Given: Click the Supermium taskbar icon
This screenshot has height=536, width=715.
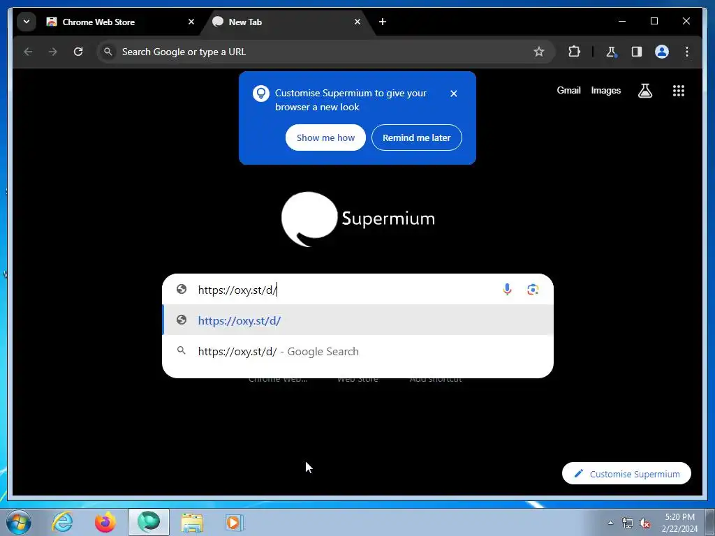Looking at the screenshot, I should tap(149, 522).
